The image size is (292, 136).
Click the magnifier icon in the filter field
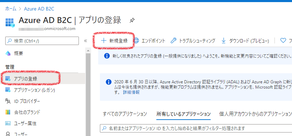click(104, 128)
